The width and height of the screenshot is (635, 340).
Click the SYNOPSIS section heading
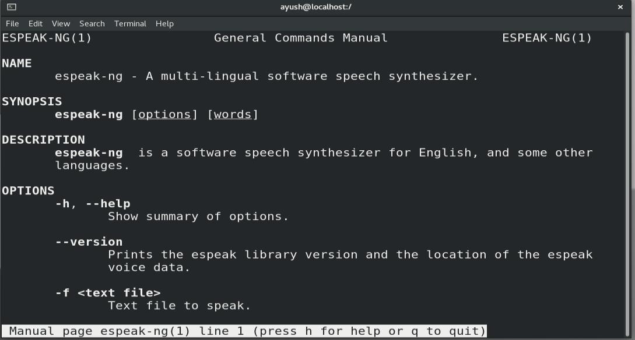(32, 101)
